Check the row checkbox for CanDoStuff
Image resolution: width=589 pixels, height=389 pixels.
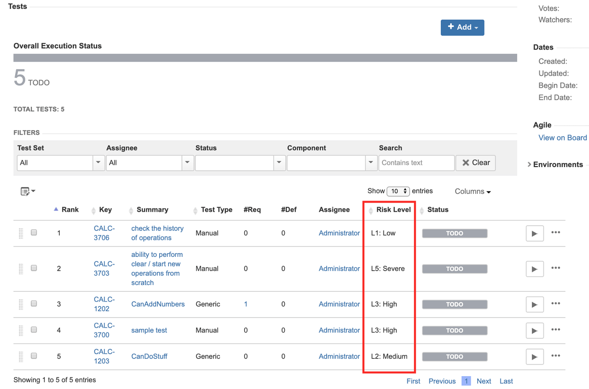click(34, 355)
